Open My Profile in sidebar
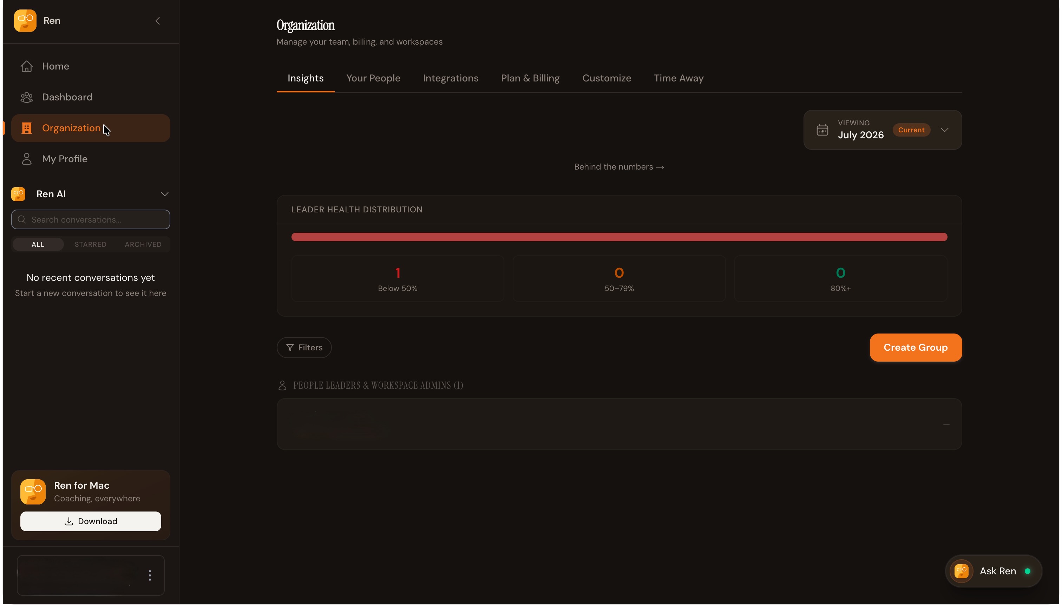This screenshot has height=607, width=1062. pyautogui.click(x=91, y=159)
